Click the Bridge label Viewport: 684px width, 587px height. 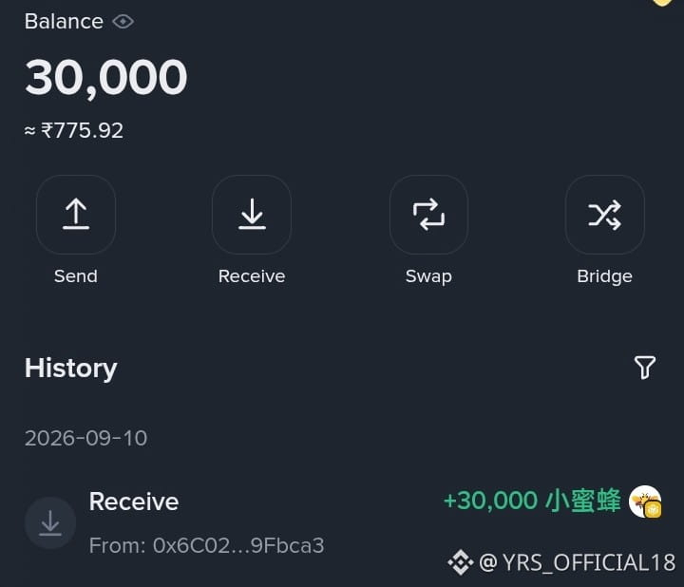[x=604, y=276]
